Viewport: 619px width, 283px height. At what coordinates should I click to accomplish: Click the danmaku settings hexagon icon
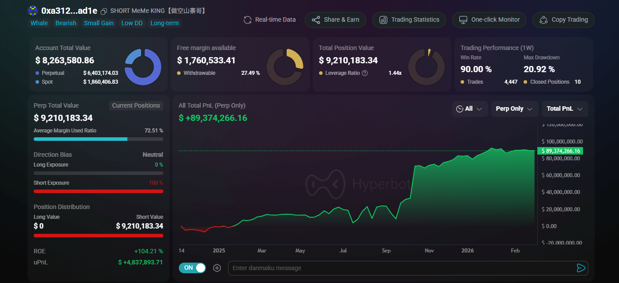point(217,268)
